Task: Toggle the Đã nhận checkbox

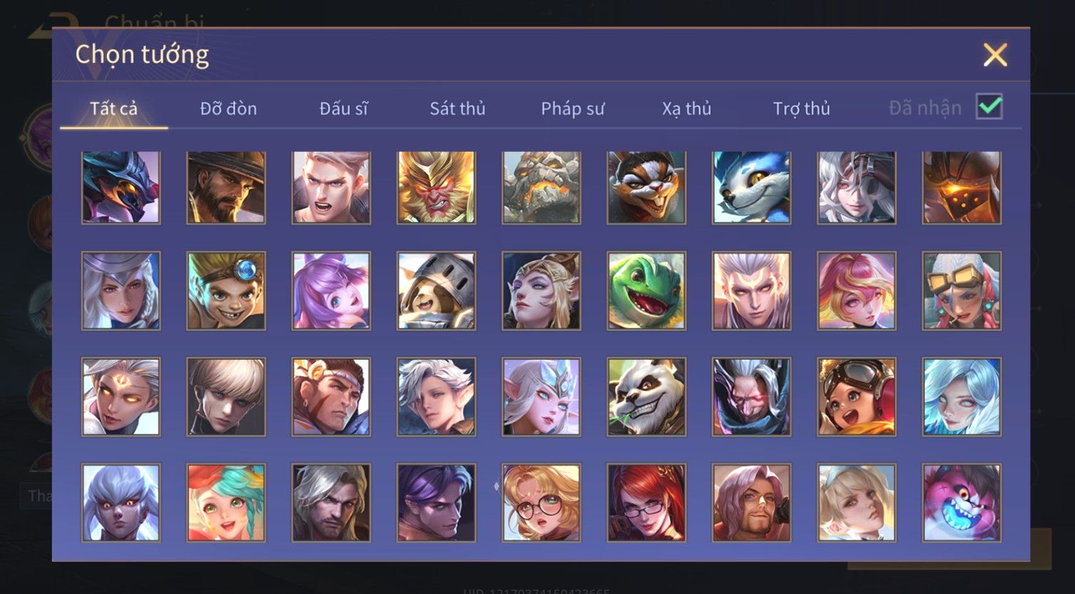Action: [989, 107]
